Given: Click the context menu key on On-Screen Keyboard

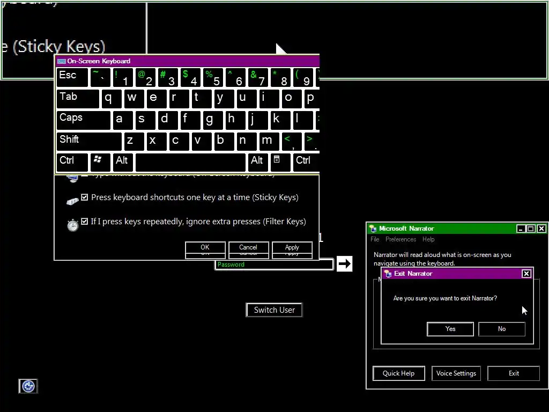Looking at the screenshot, I should [280, 162].
